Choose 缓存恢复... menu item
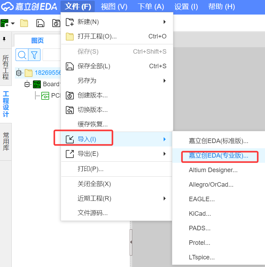This screenshot has height=267, width=265. click(x=117, y=124)
